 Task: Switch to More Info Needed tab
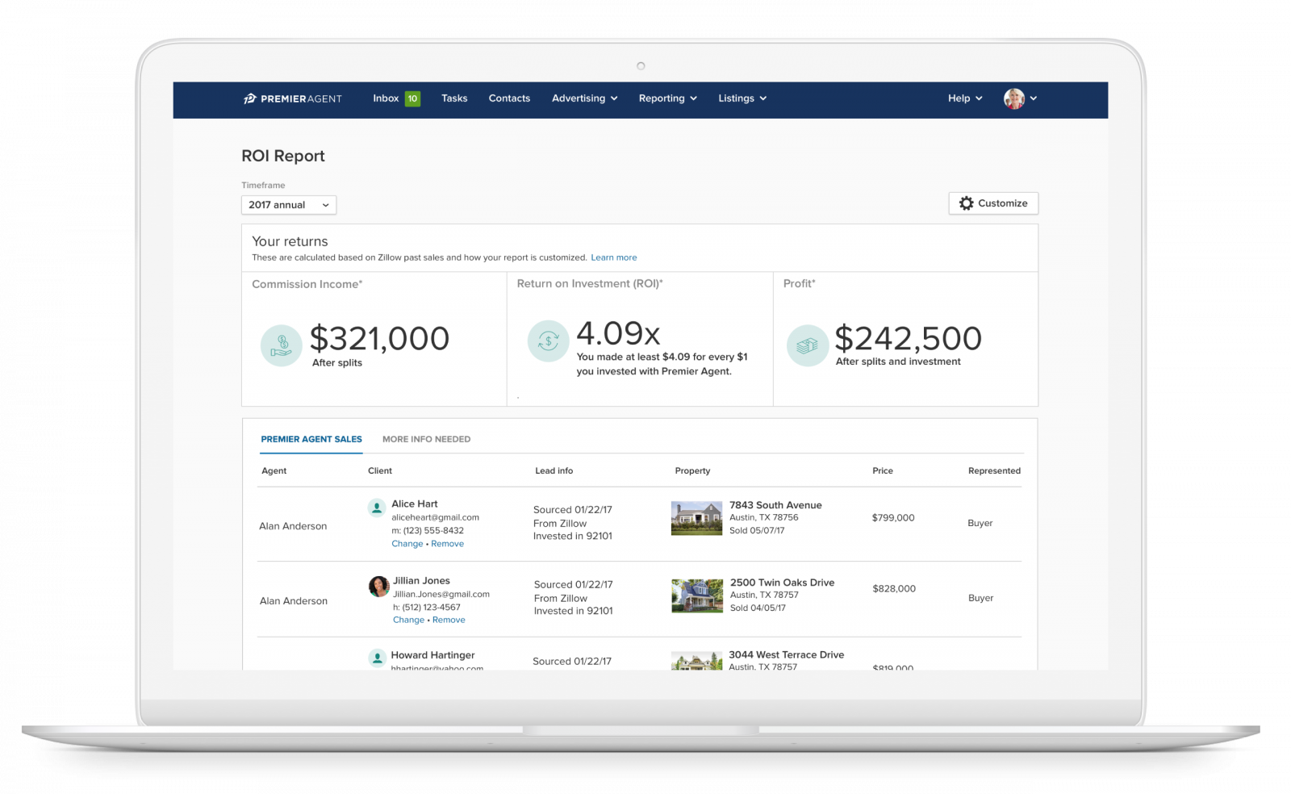point(426,439)
